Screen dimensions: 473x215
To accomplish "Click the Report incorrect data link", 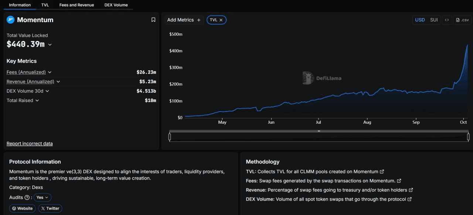I will (30, 144).
